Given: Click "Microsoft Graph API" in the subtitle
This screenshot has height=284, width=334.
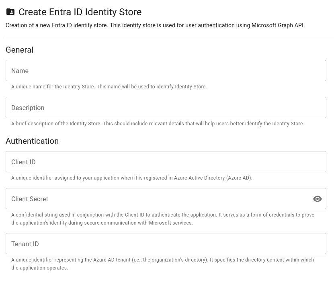Looking at the screenshot, I should (x=278, y=25).
